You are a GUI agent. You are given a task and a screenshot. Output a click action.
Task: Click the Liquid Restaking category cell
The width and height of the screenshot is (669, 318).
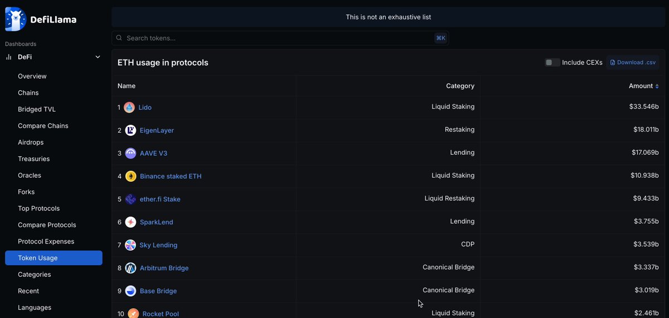449,198
